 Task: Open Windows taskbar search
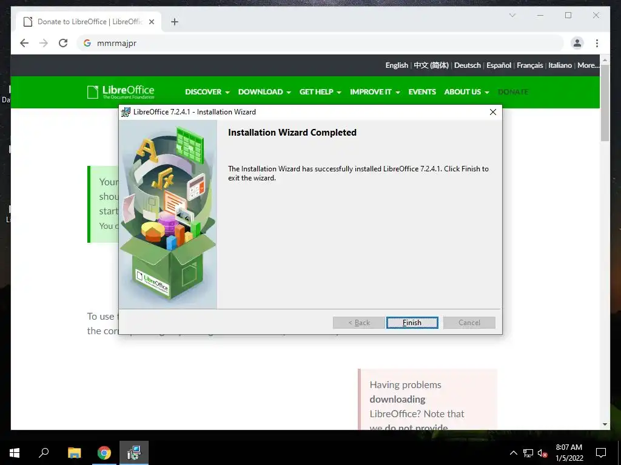click(x=44, y=453)
